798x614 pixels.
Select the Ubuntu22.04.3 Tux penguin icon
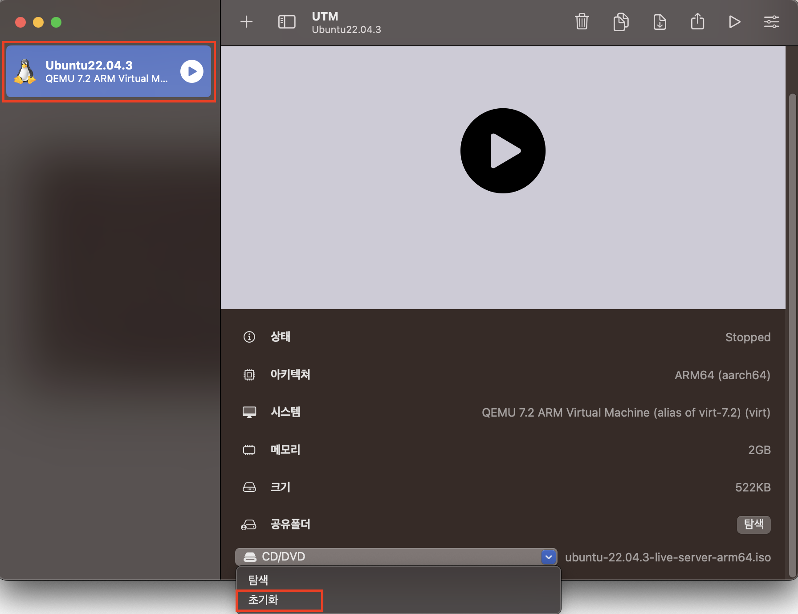coord(25,71)
